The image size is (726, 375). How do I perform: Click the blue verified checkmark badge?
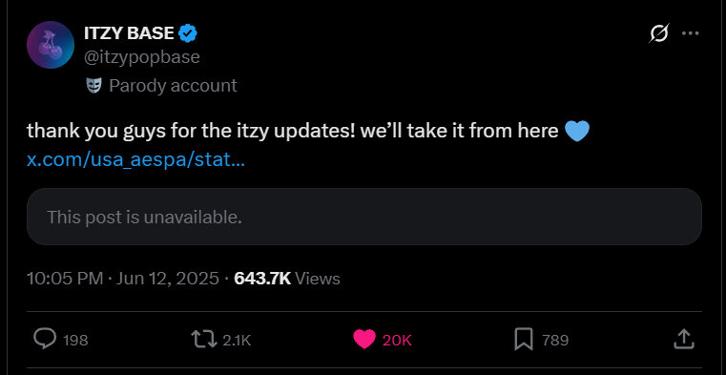189,32
